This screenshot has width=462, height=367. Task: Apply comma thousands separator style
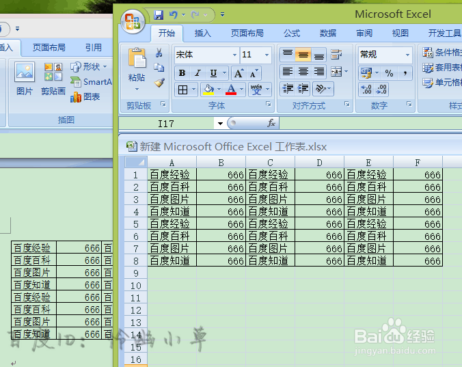405,73
